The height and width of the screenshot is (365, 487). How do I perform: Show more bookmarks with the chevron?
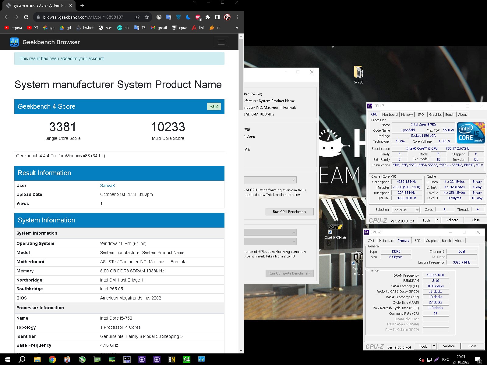click(237, 28)
